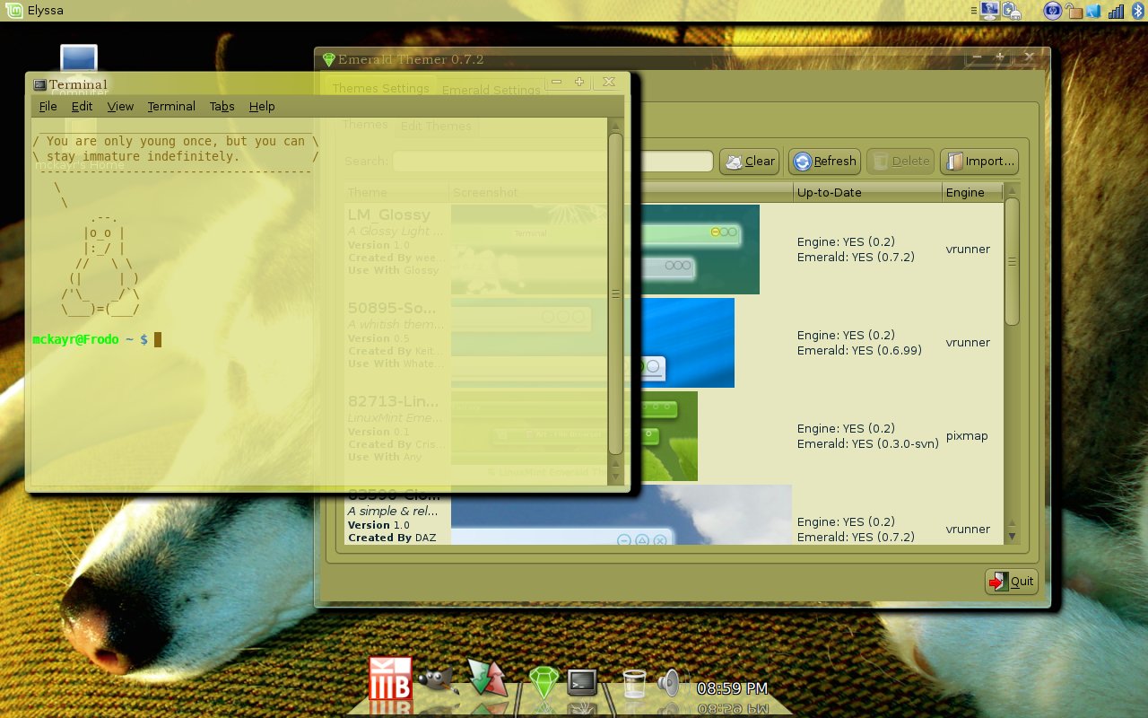This screenshot has height=718, width=1148.
Task: Click 'Emerald: YES (0.3.0-svn)' in theme list
Action: click(868, 443)
